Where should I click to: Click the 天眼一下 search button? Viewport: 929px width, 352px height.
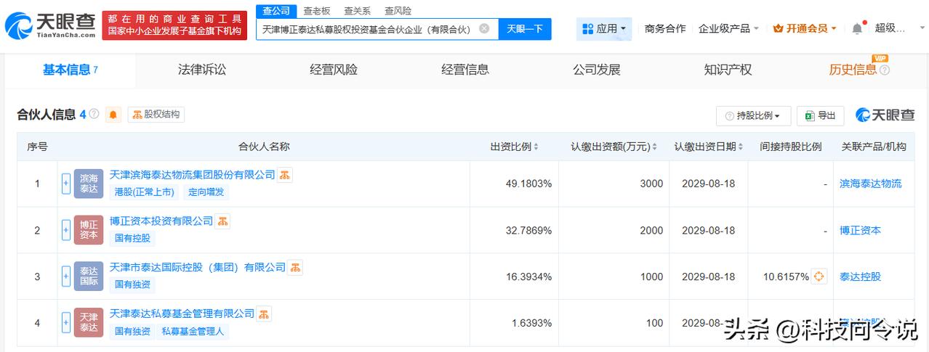point(525,29)
